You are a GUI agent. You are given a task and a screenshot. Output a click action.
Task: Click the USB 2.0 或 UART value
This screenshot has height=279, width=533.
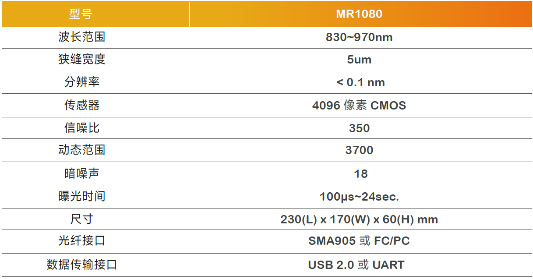(x=356, y=265)
